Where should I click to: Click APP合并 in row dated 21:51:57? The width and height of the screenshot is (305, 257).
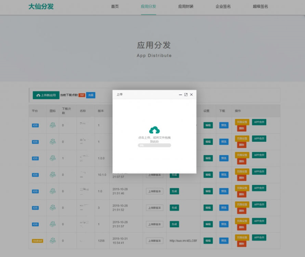(259, 221)
